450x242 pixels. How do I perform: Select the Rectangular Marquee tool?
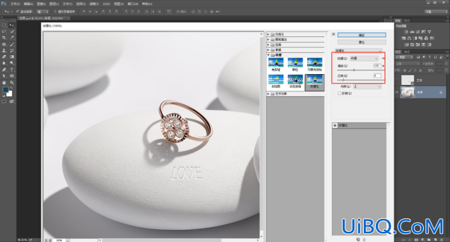click(4, 26)
